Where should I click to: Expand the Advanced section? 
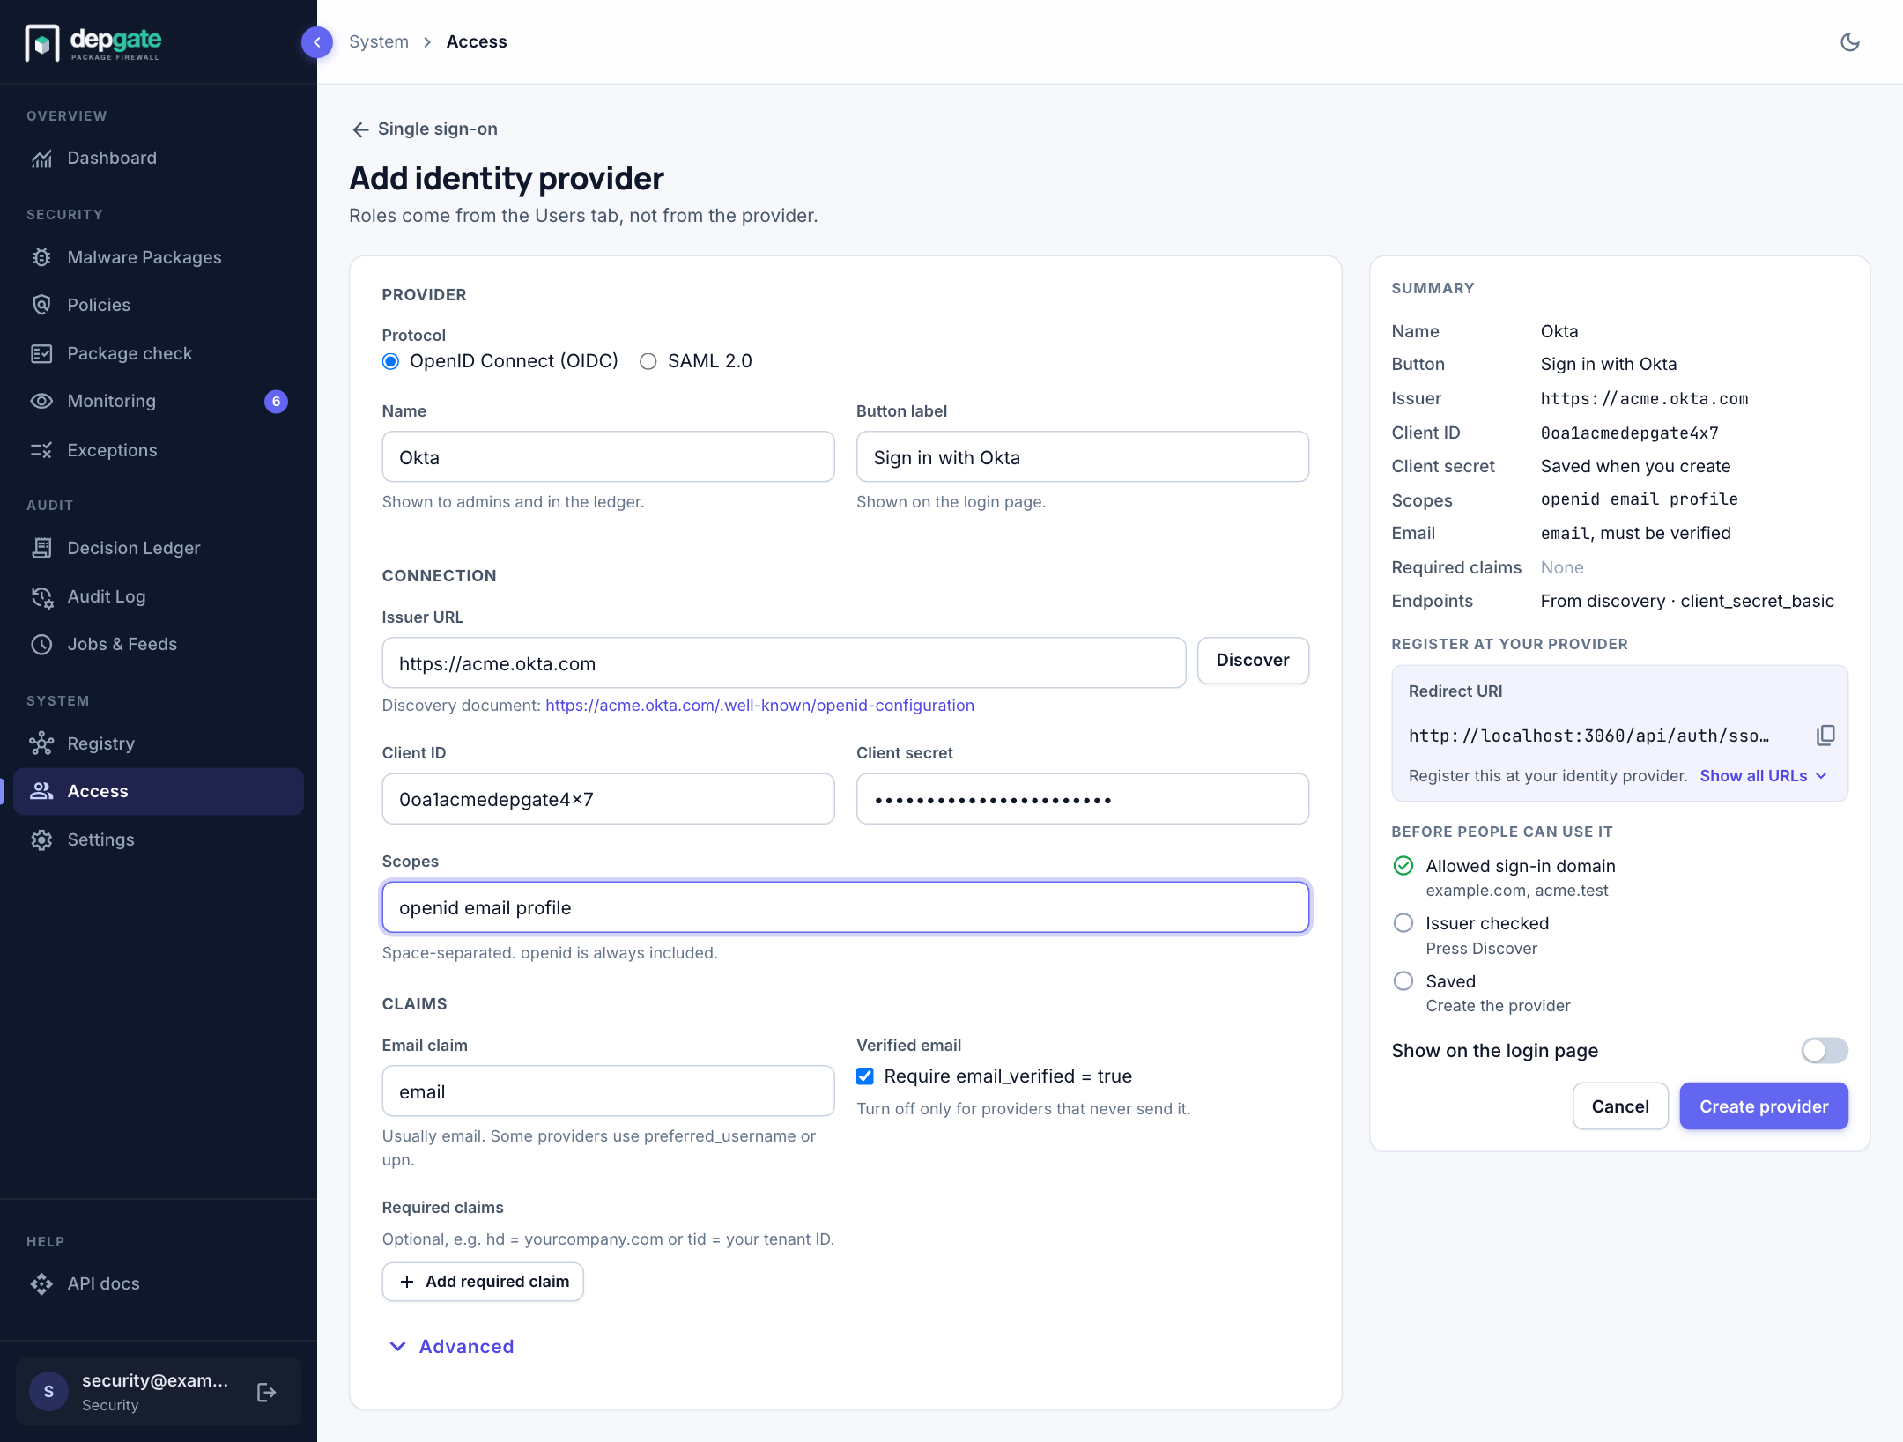451,1346
